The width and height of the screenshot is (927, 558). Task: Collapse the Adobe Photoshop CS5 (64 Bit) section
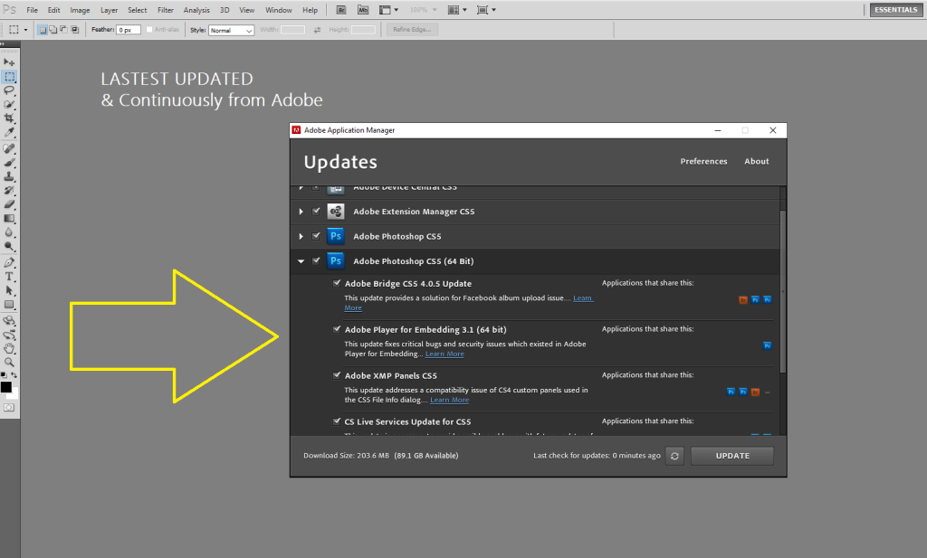pos(301,260)
